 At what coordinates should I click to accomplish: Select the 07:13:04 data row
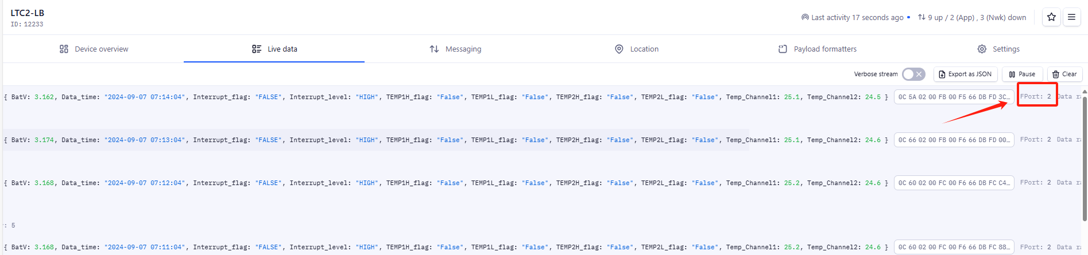pos(543,140)
